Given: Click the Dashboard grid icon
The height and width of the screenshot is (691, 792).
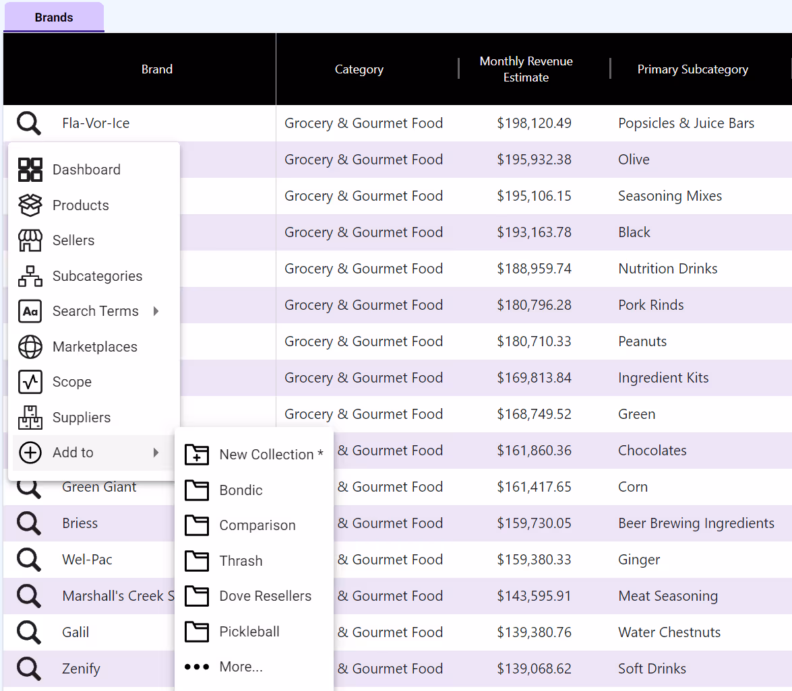Looking at the screenshot, I should point(30,170).
